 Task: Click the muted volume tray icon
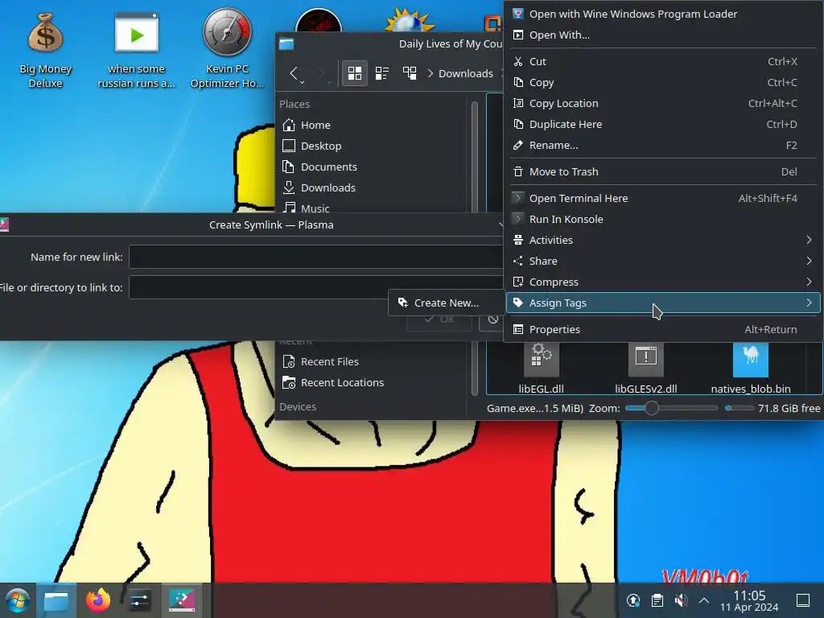(x=681, y=600)
